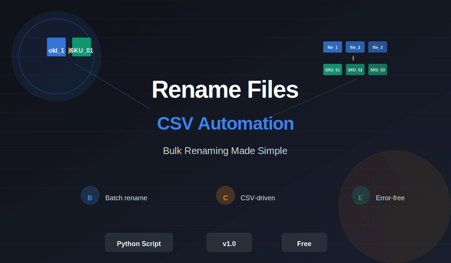Click the Error-free label
The height and width of the screenshot is (263, 451).
[390, 198]
